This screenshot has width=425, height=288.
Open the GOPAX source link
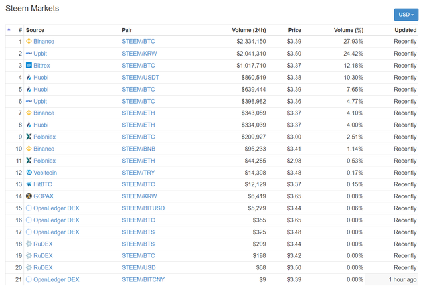[x=43, y=196]
